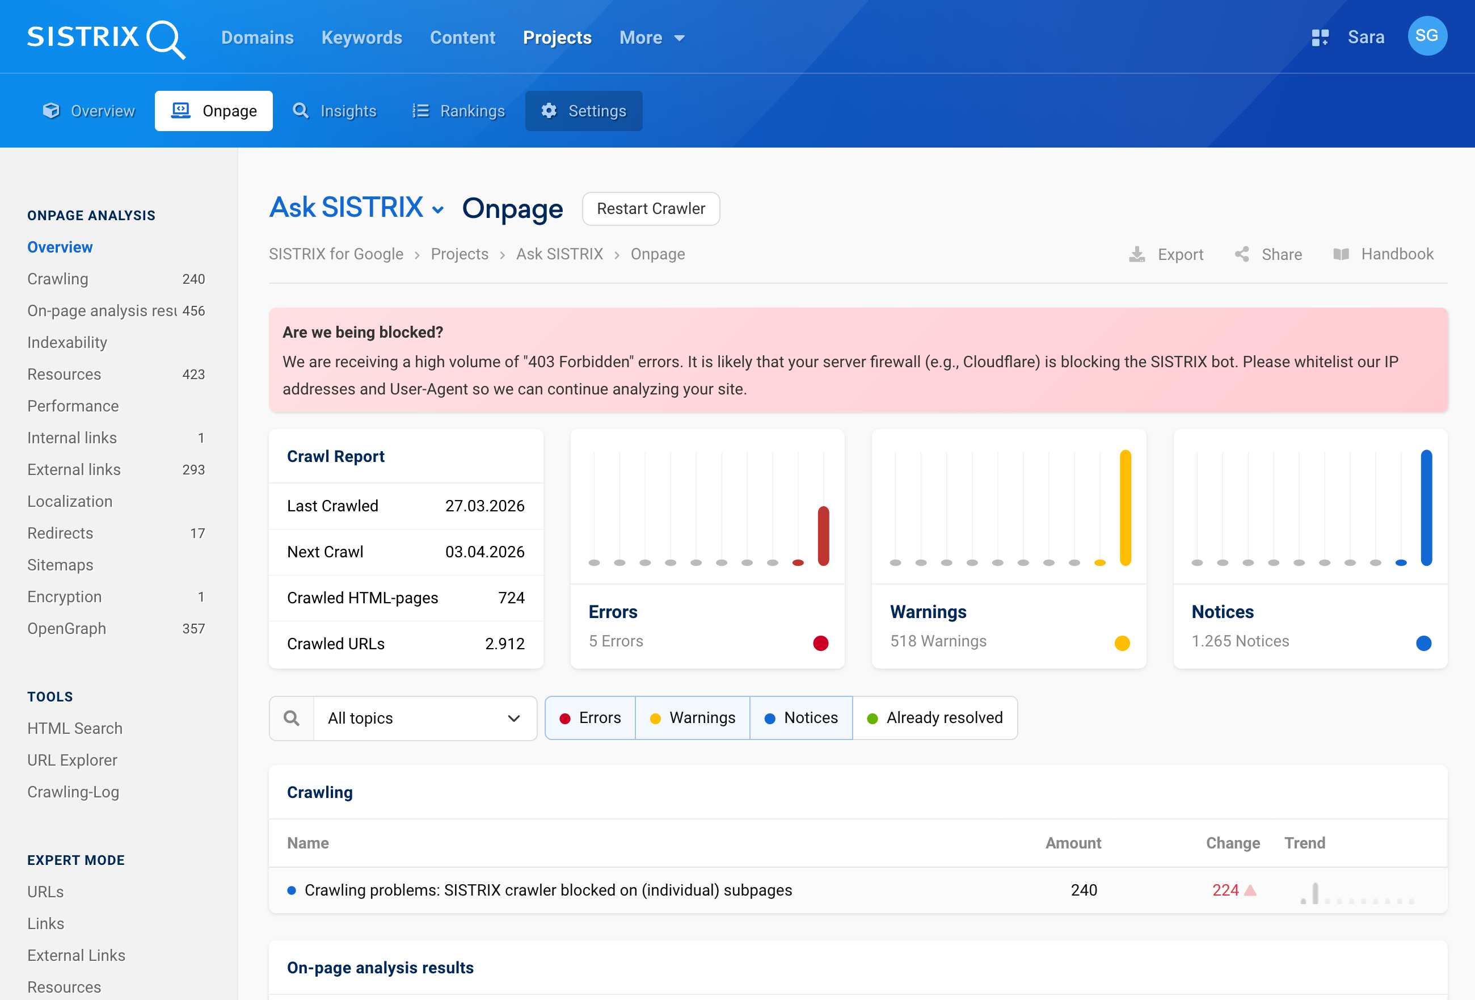Image resolution: width=1475 pixels, height=1000 pixels.
Task: Select the Onpage laptop icon
Action: 181,110
